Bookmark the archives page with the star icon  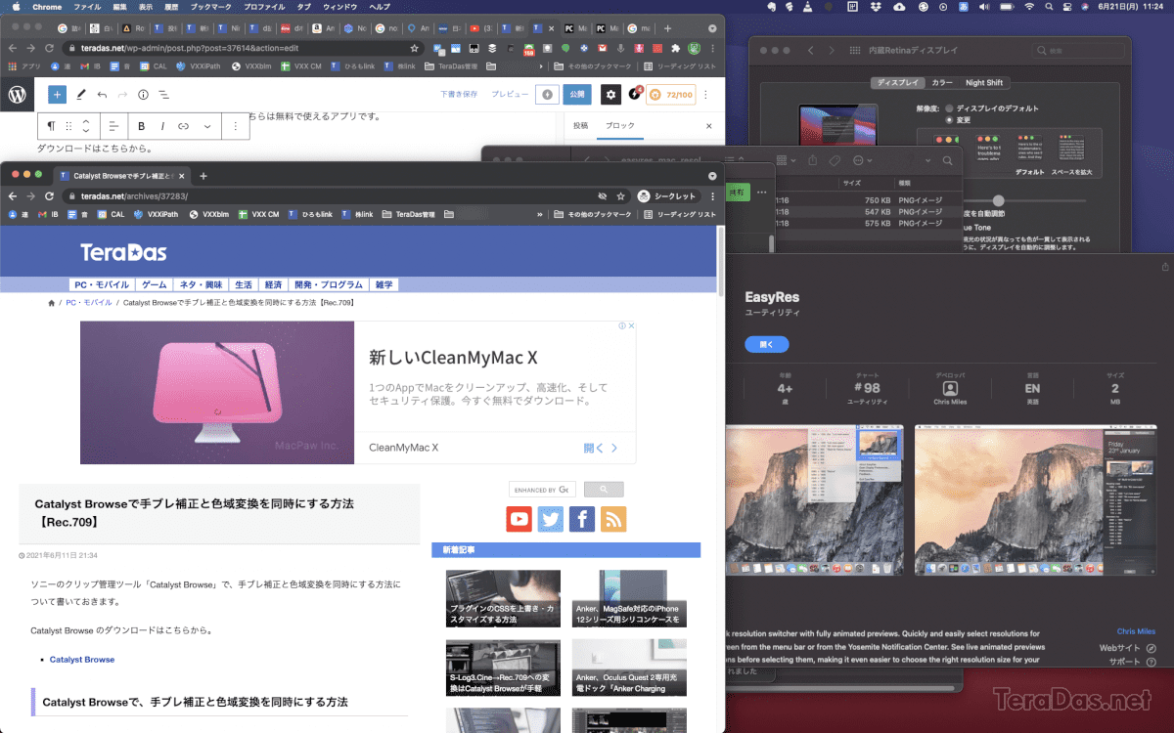point(620,195)
